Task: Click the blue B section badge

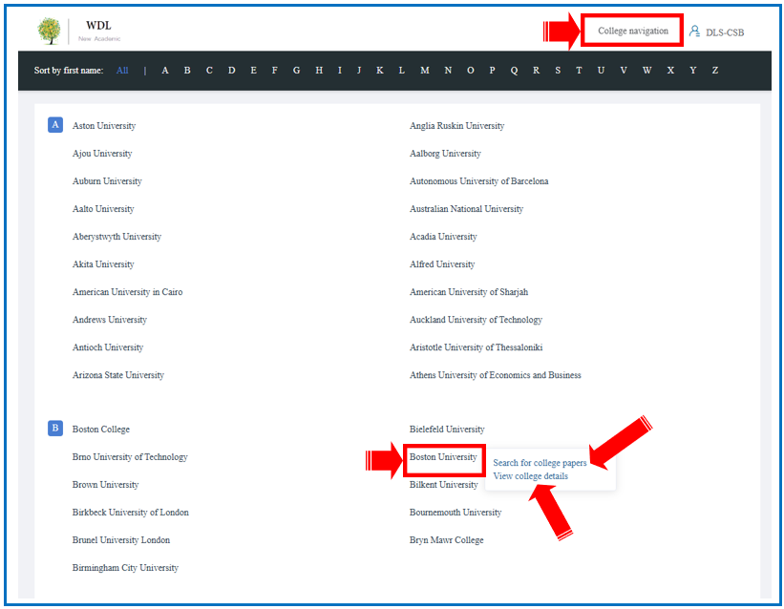Action: pos(55,428)
